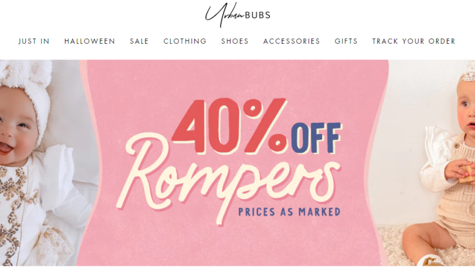The width and height of the screenshot is (475, 267).
Task: Open the Halloween collection
Action: pyautogui.click(x=90, y=41)
